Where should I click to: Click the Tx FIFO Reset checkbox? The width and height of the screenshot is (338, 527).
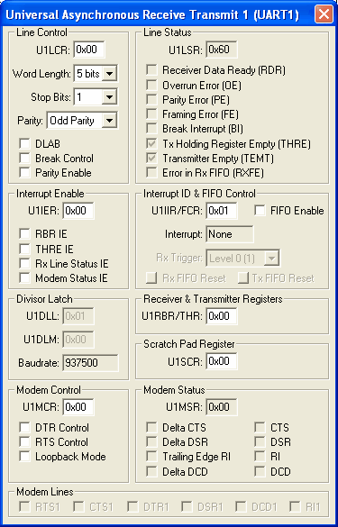coord(243,278)
